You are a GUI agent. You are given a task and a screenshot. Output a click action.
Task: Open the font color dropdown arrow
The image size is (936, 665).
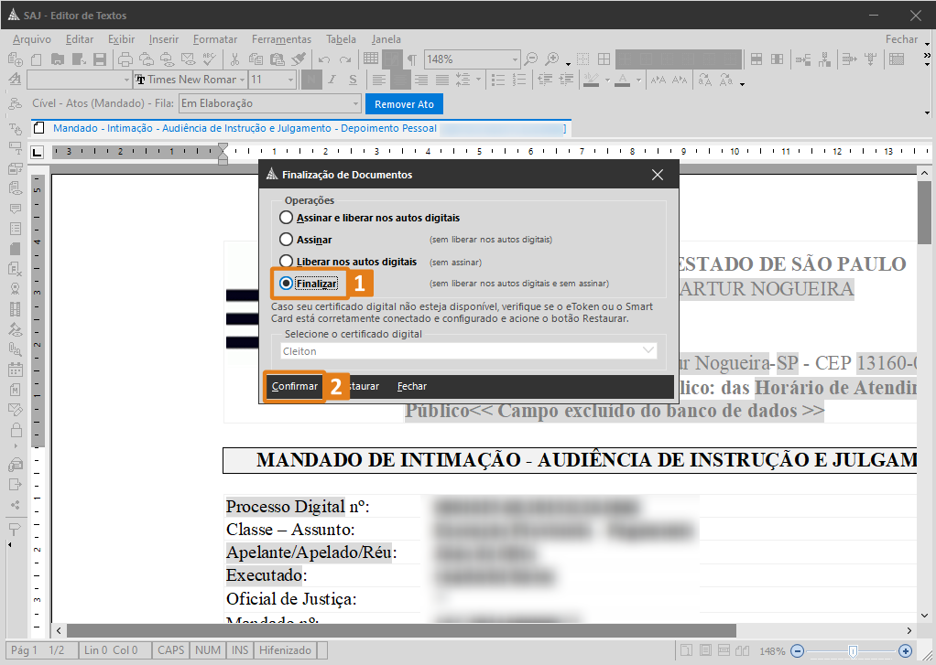point(638,80)
